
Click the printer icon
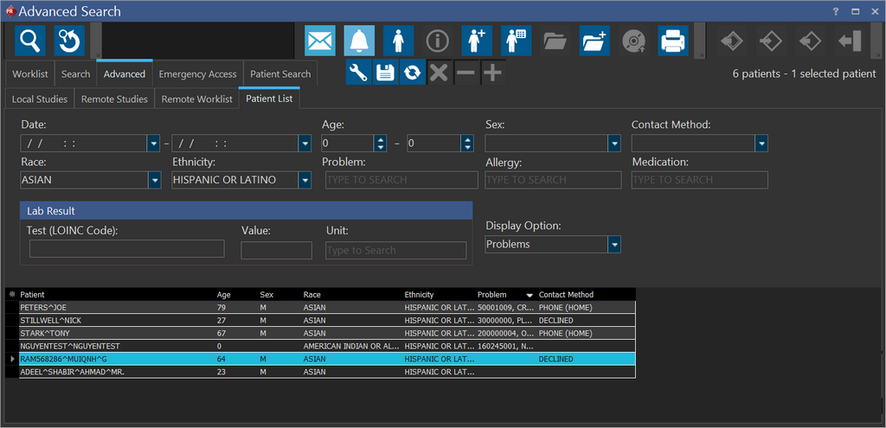(673, 41)
